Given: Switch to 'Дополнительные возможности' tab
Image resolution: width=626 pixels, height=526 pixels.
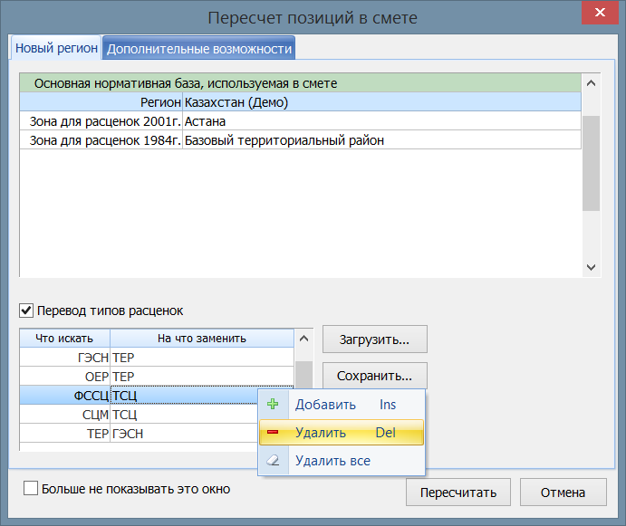Looking at the screenshot, I should 198,48.
